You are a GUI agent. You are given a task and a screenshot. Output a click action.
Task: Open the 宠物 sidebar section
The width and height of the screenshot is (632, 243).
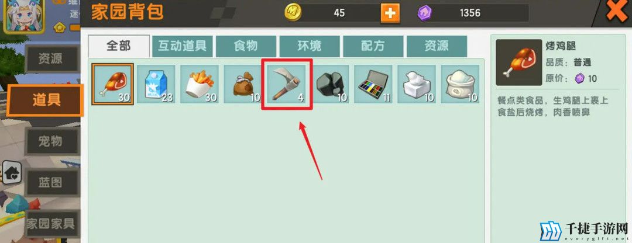pyautogui.click(x=51, y=141)
